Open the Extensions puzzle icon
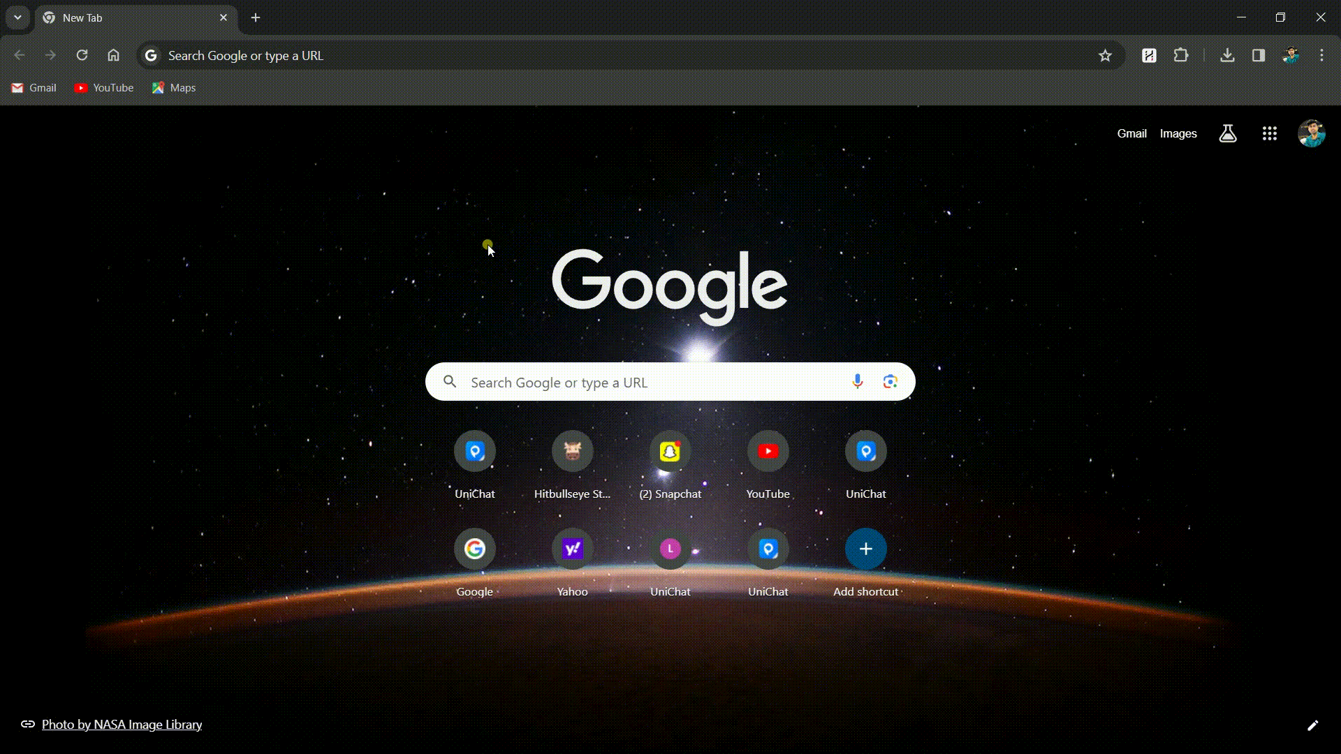The width and height of the screenshot is (1341, 754). (1180, 56)
